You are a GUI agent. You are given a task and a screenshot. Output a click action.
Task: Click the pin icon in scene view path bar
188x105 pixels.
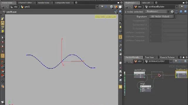click(x=102, y=7)
